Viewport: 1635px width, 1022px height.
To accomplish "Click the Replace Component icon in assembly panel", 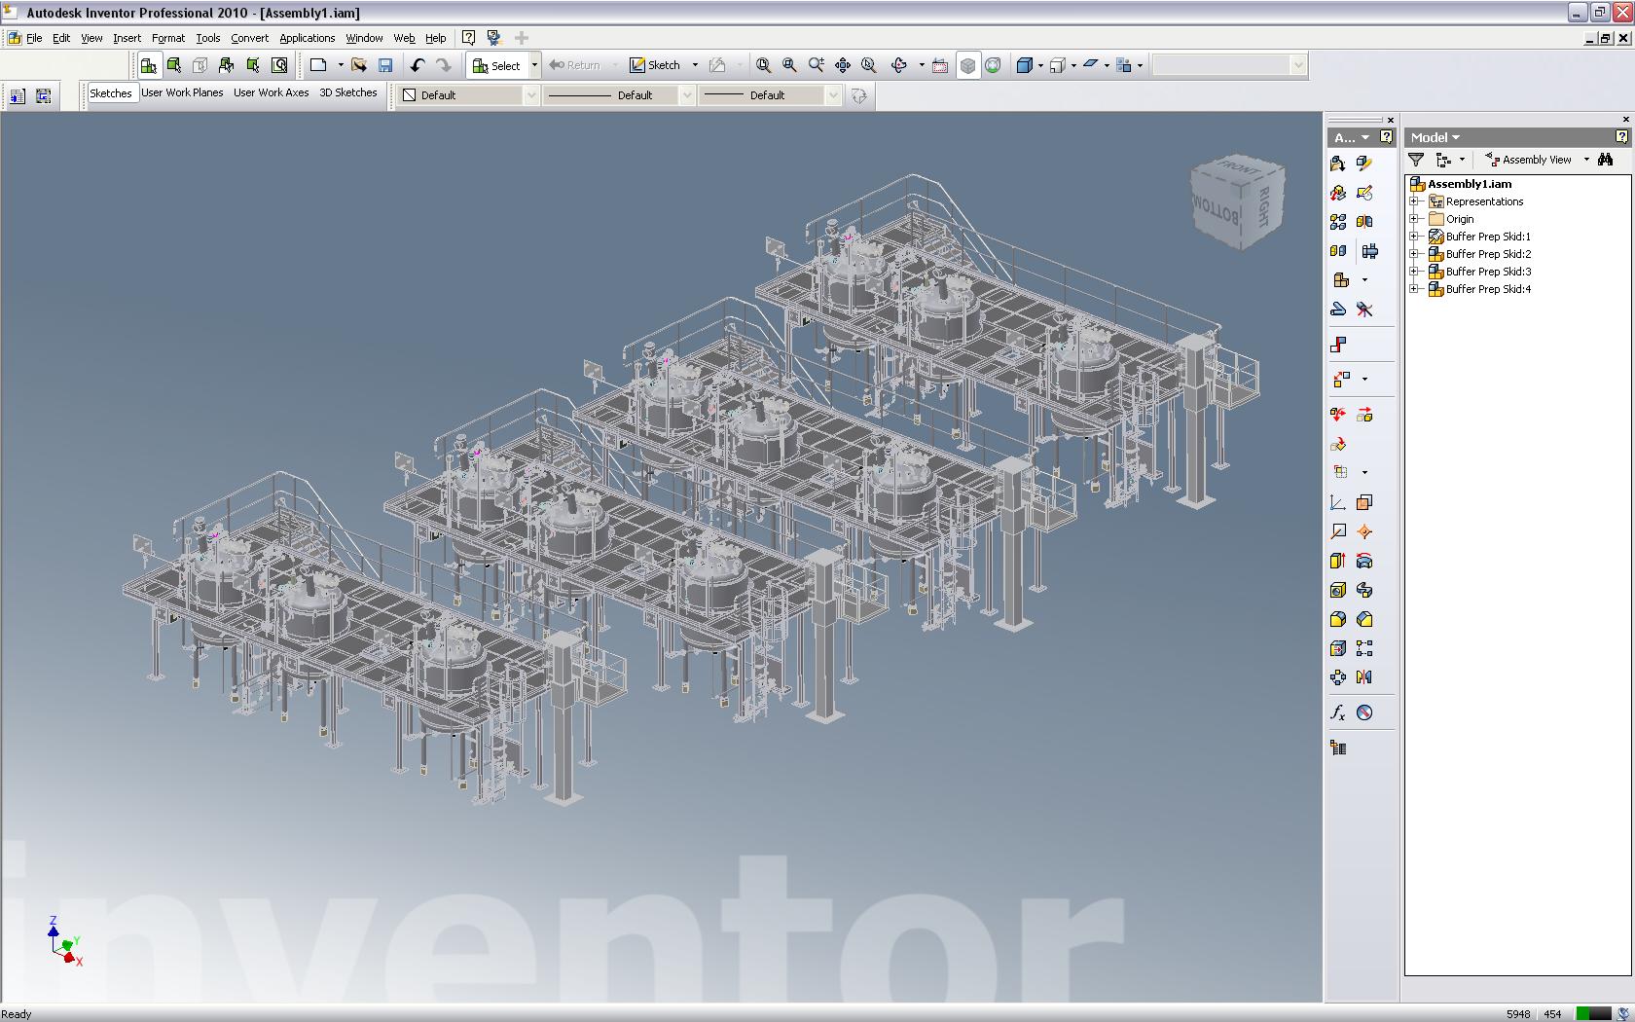I will (x=1338, y=193).
